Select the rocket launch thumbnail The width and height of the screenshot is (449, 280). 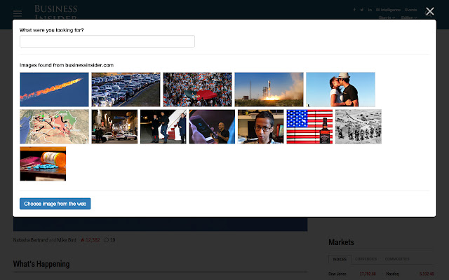pyautogui.click(x=269, y=90)
